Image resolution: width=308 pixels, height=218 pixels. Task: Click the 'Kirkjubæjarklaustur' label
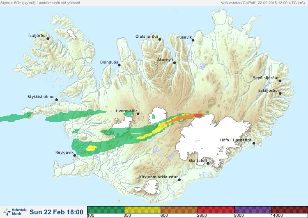[159, 177]
